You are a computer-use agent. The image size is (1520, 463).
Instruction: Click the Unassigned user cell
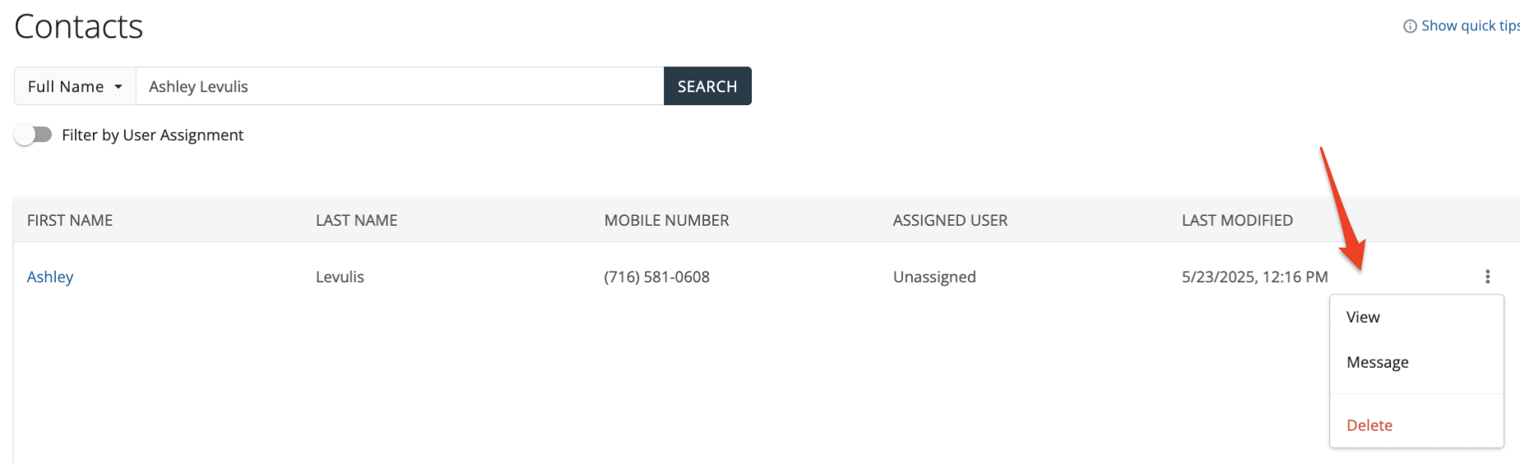[934, 277]
